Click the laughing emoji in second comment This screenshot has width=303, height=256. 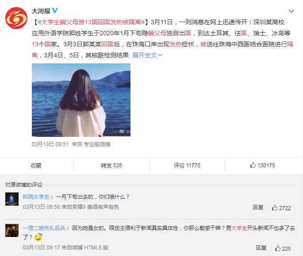(x=38, y=237)
